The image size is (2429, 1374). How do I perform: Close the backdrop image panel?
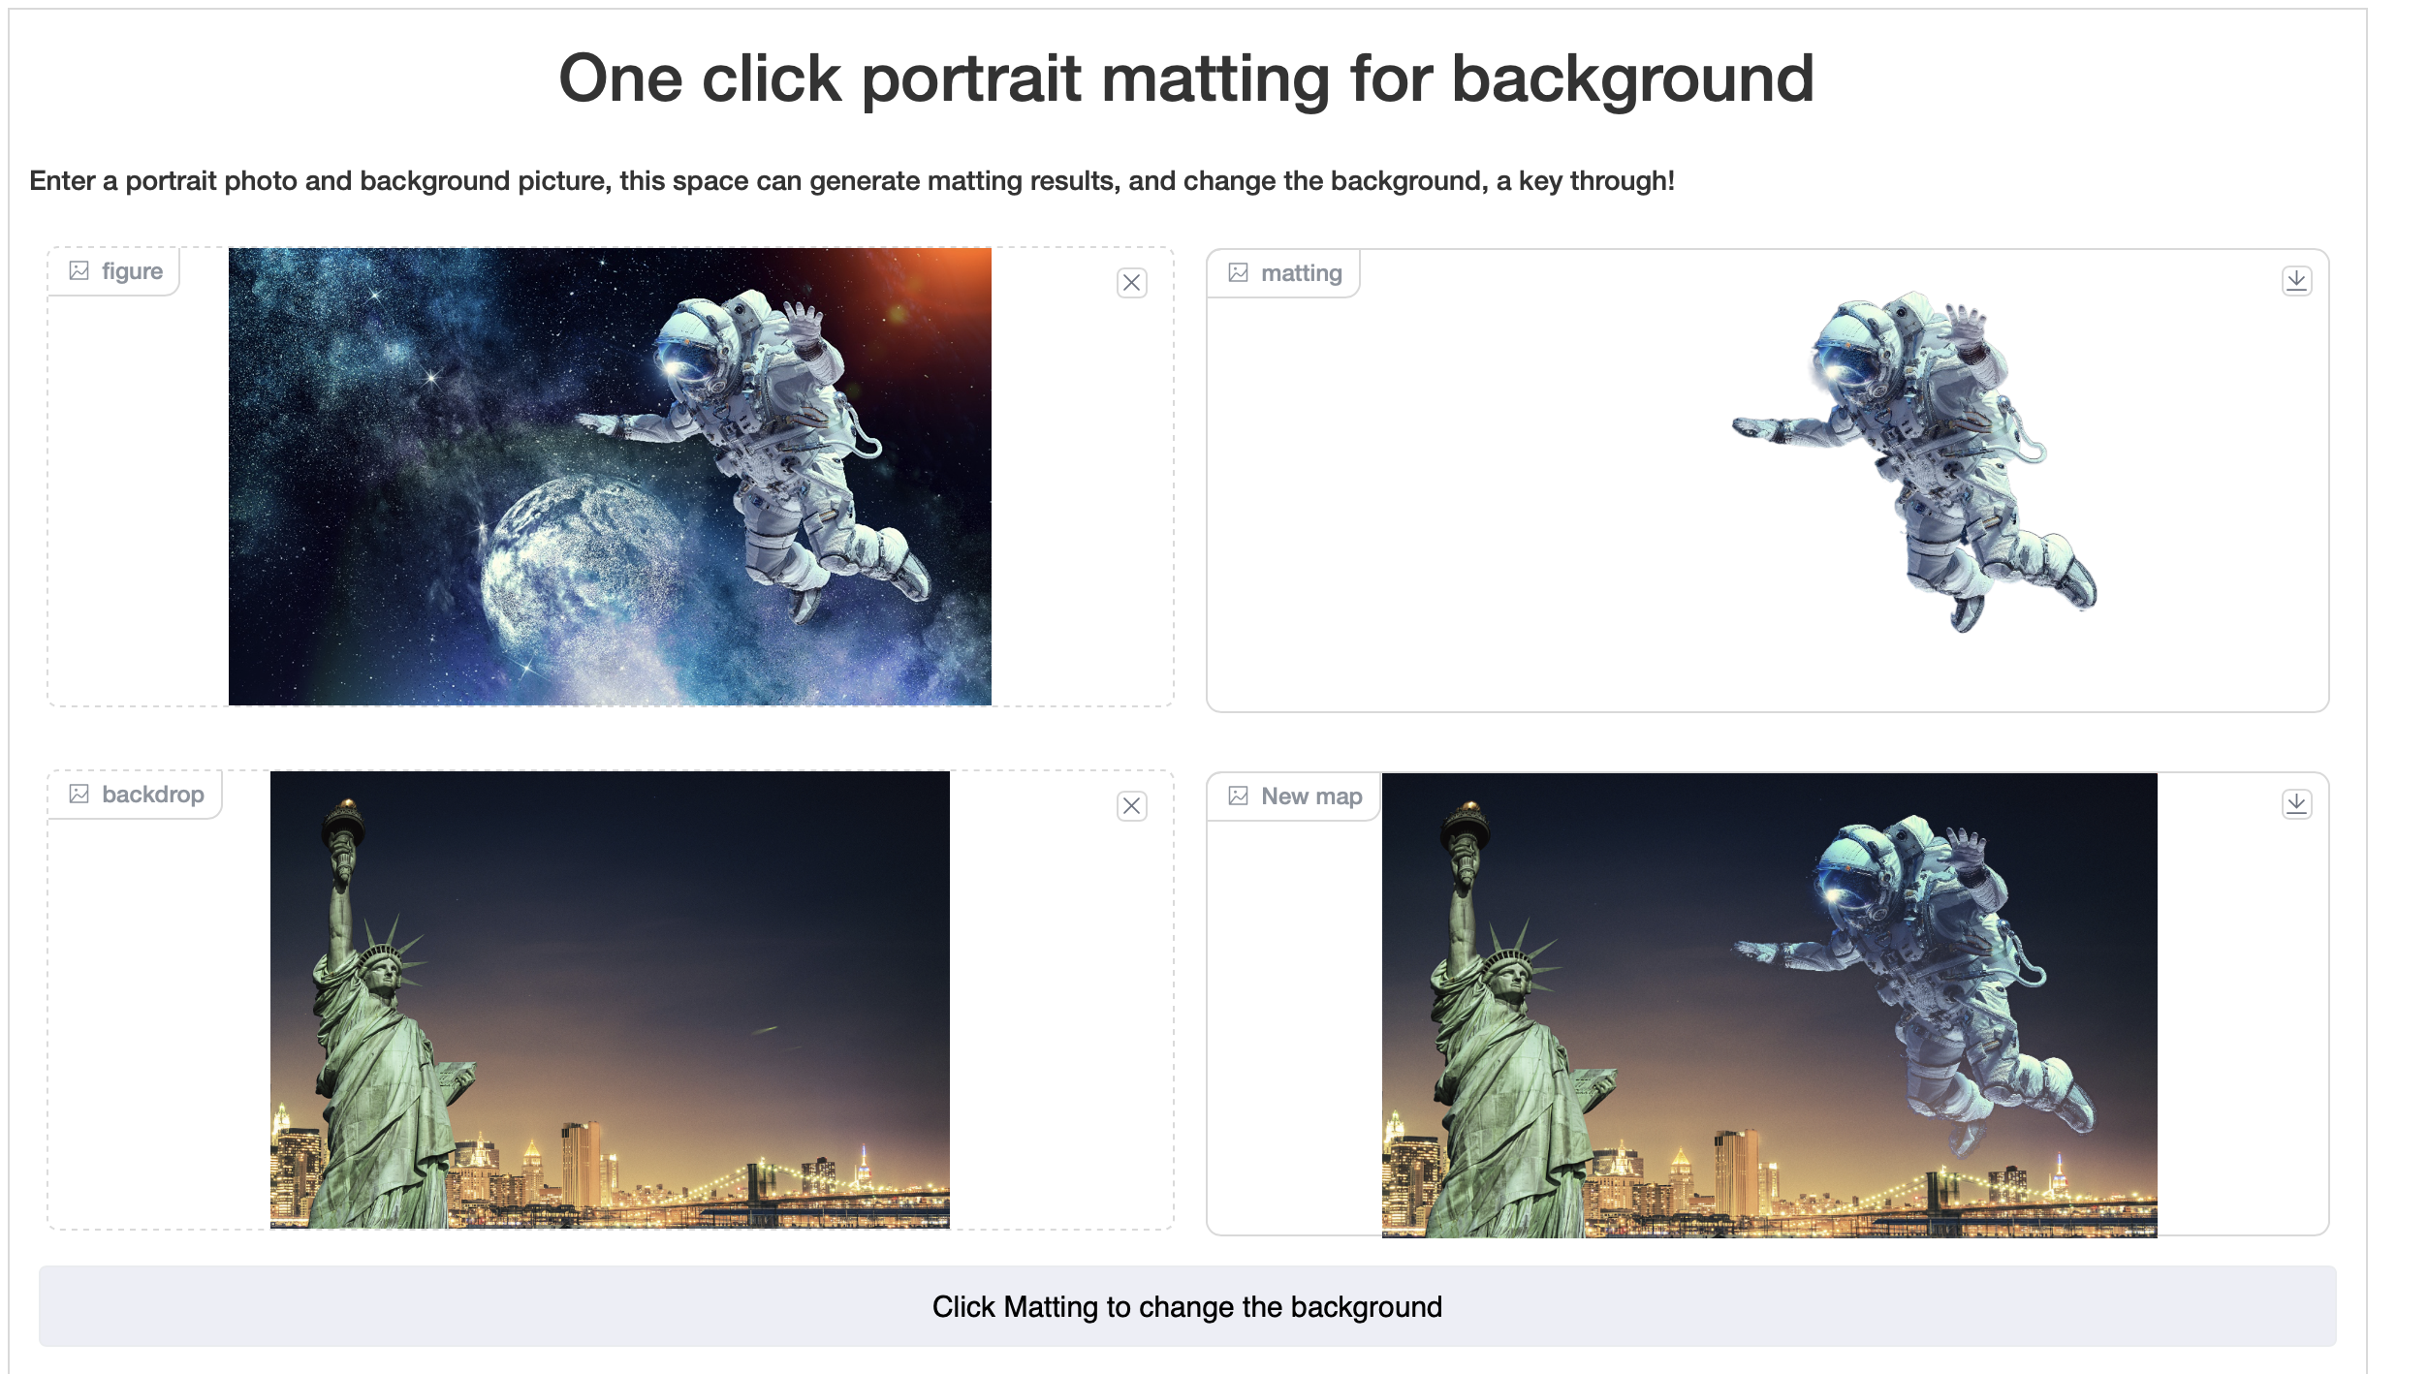point(1133,805)
